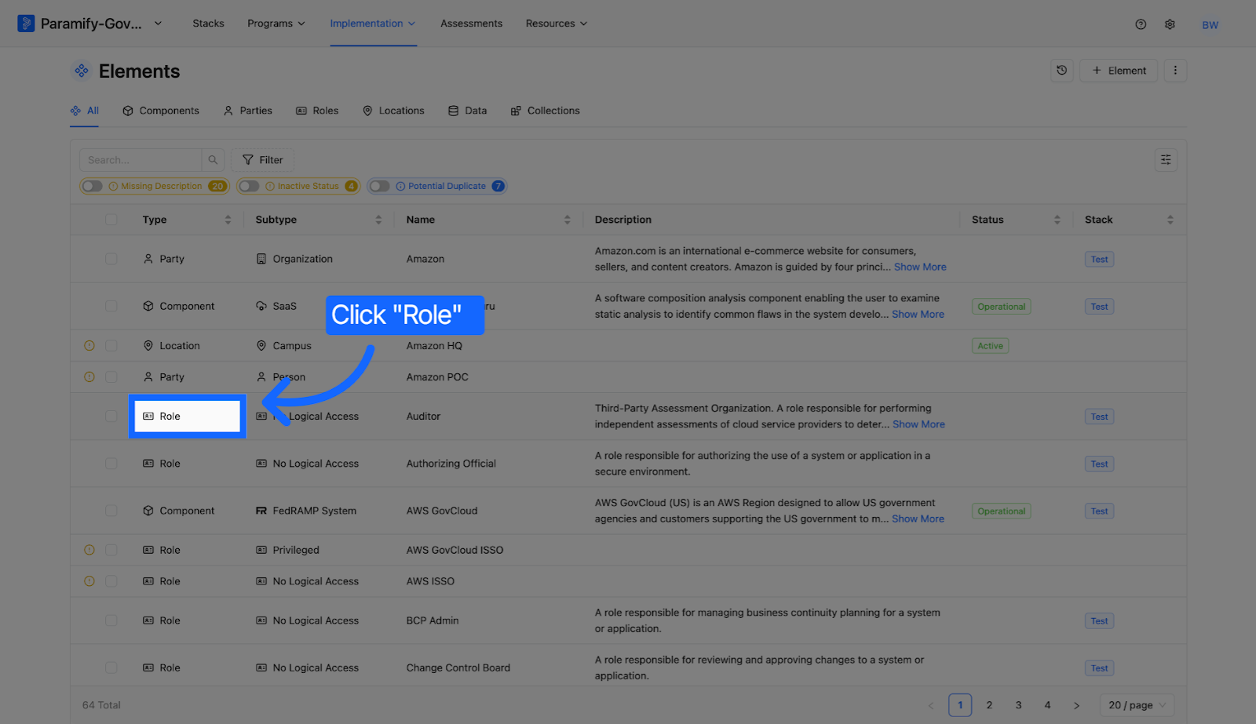Click the warning icon on AWS GovCloud ISSO row
Image resolution: width=1256 pixels, height=724 pixels.
89,550
